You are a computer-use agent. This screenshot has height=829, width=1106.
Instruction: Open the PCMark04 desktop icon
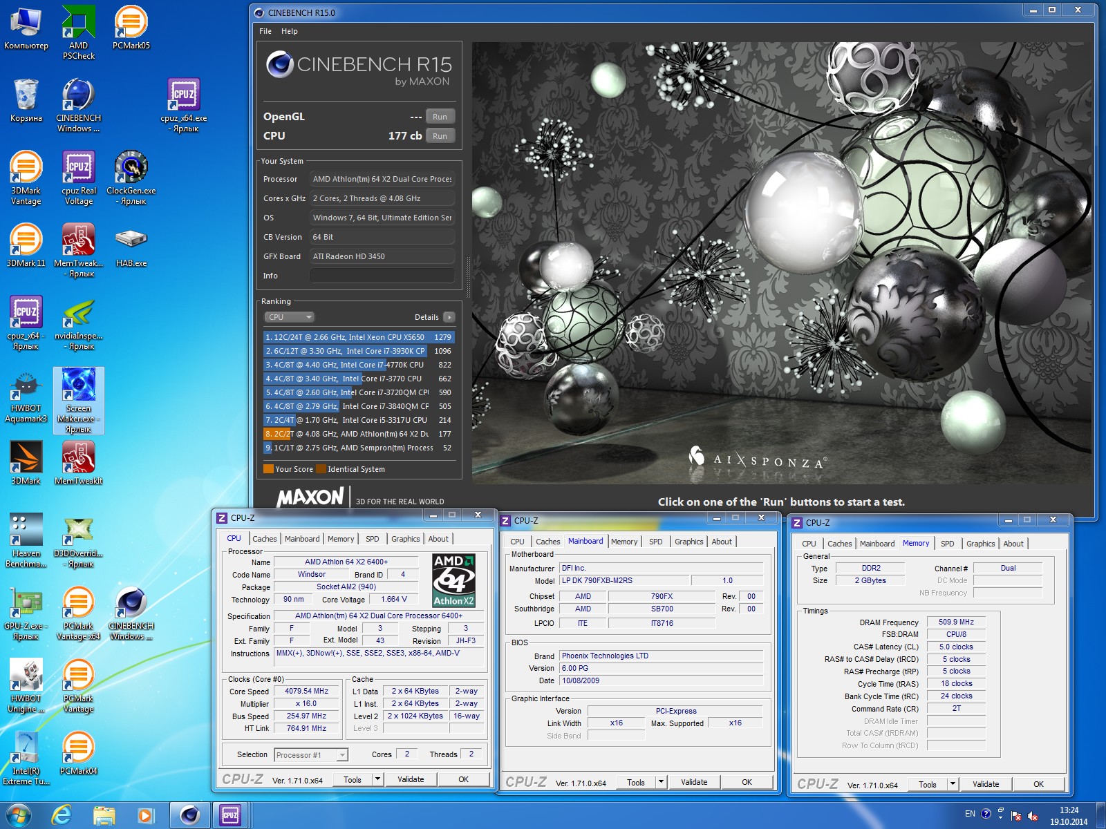pyautogui.click(x=79, y=753)
